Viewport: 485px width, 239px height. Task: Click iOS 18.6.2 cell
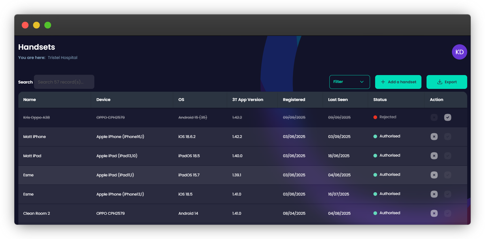[187, 137]
